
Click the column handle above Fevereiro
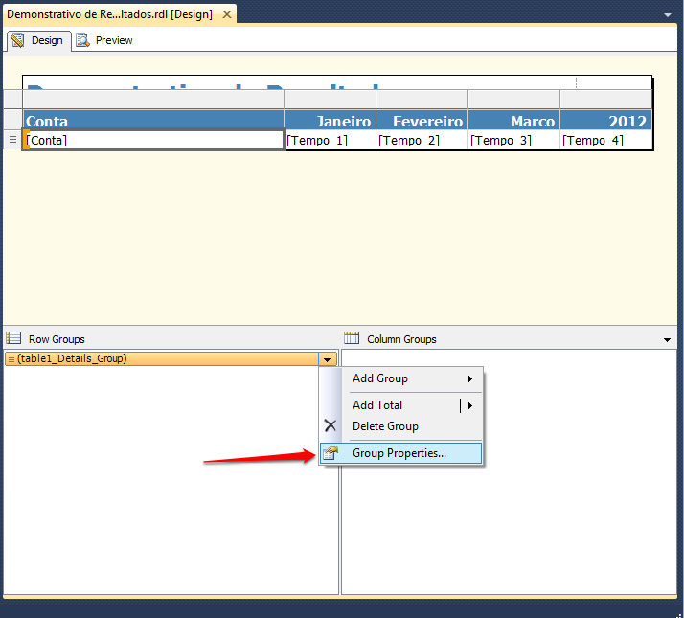(x=422, y=99)
